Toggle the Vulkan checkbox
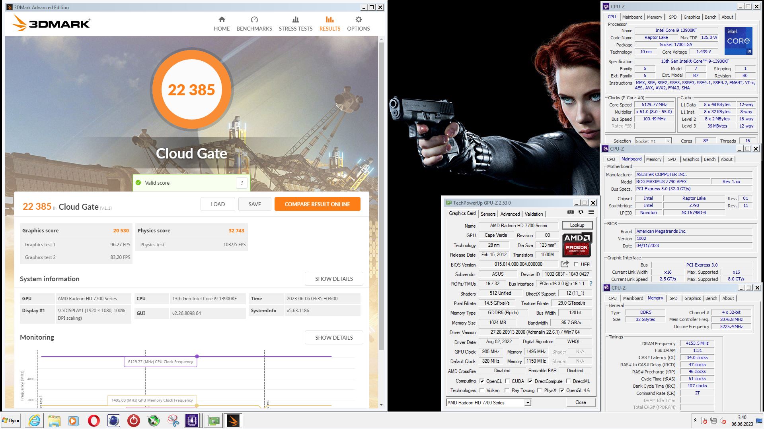Screen dimensions: 764x429 coord(482,390)
